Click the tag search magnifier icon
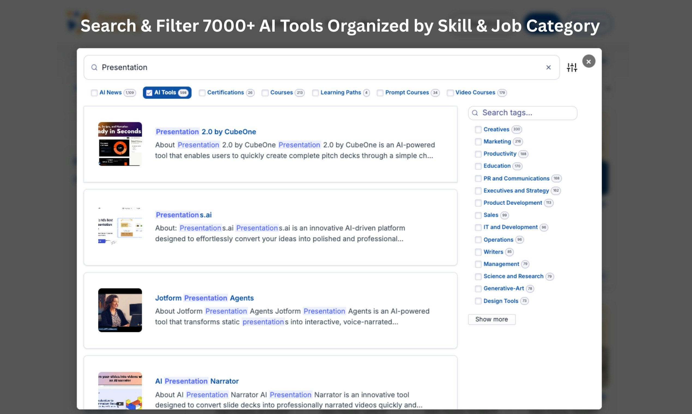The image size is (692, 414). [x=475, y=113]
